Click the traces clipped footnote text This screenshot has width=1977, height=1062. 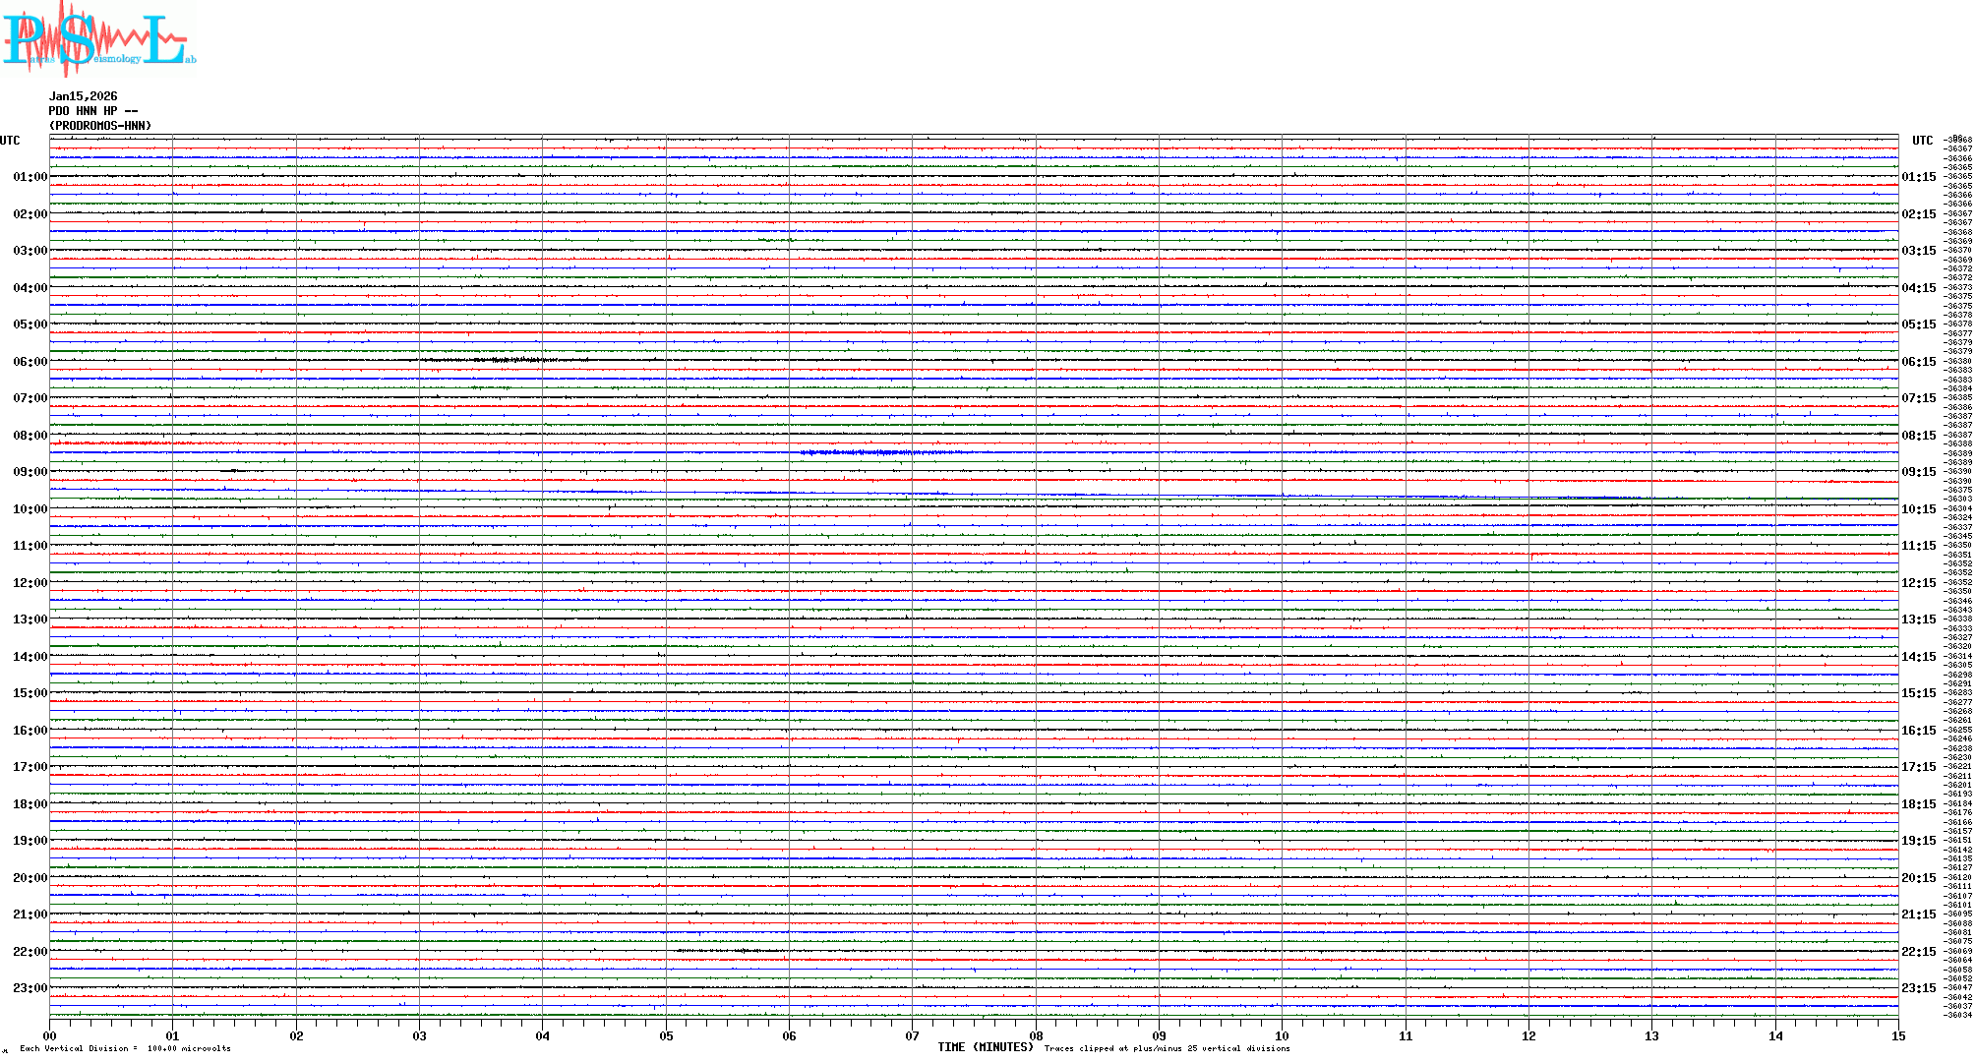click(x=1167, y=1048)
